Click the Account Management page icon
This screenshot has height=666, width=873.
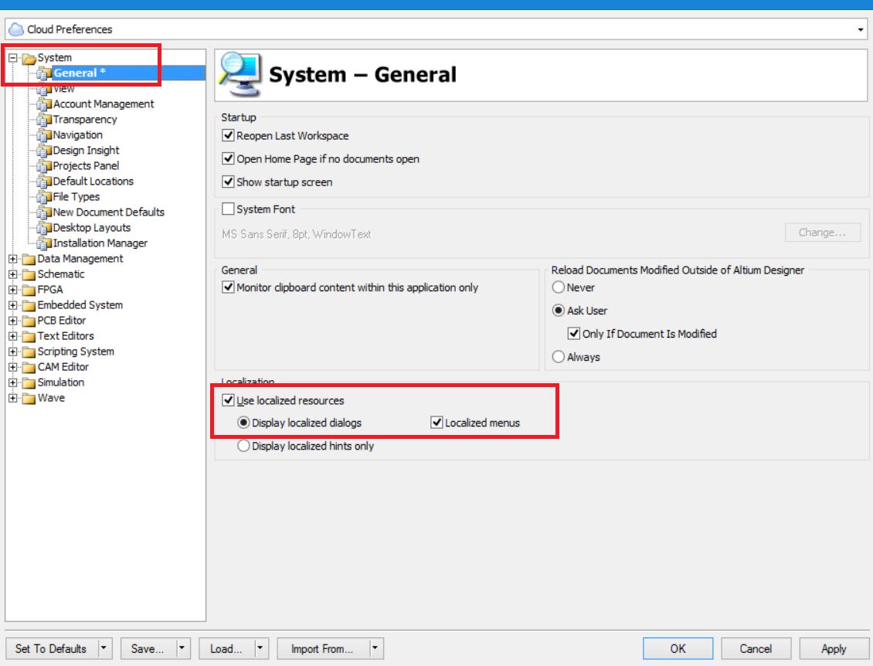click(x=44, y=104)
